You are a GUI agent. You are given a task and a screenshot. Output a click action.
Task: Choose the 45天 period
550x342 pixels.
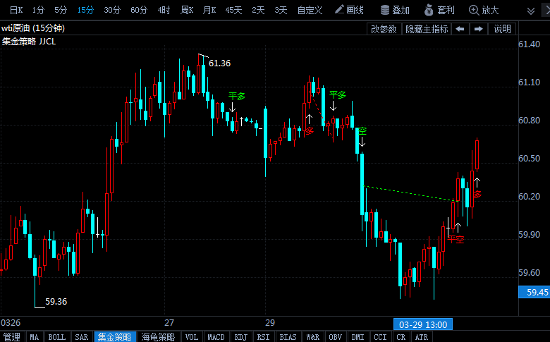click(x=233, y=10)
